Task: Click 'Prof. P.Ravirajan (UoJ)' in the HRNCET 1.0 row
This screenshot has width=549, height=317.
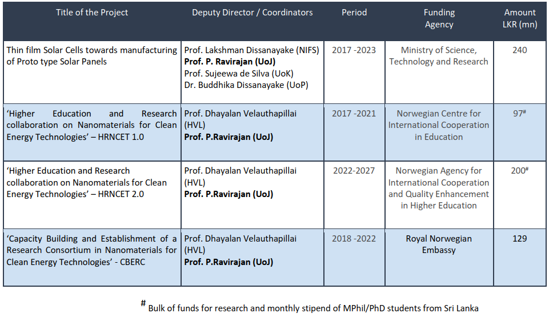Action: (x=229, y=137)
